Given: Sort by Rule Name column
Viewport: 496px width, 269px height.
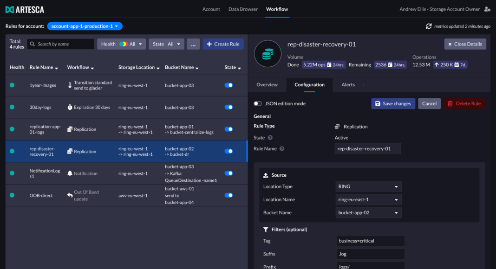Looking at the screenshot, I should pos(44,68).
